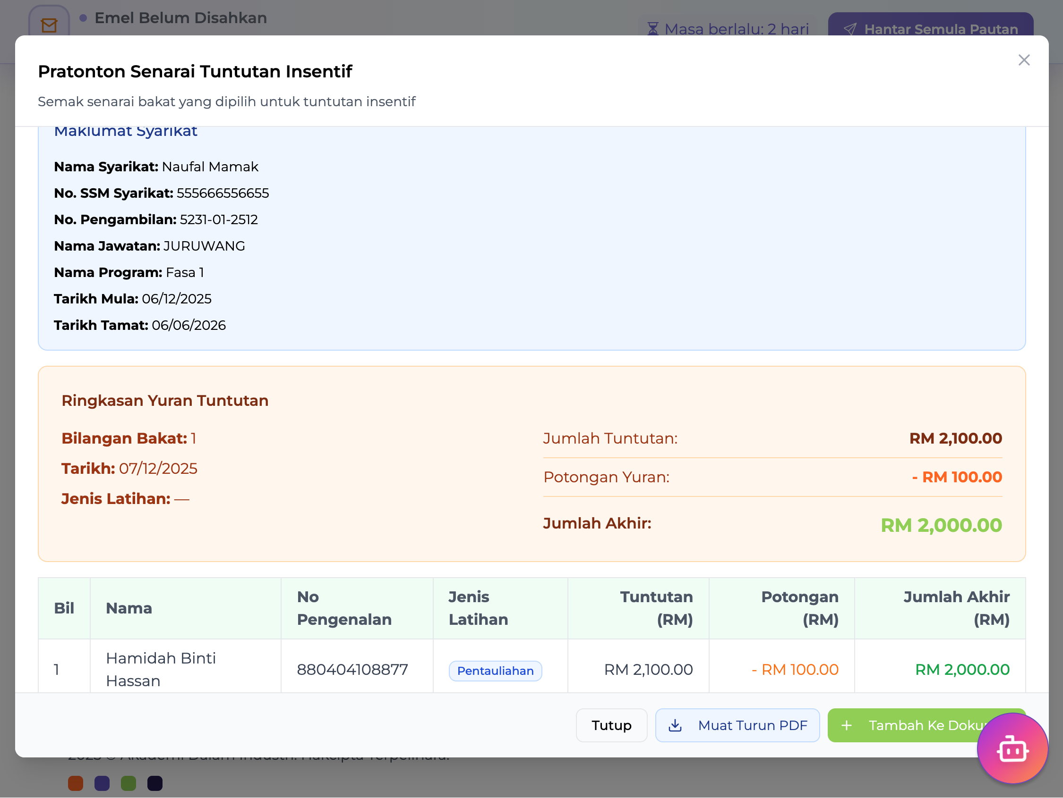Click the Pentauliahan badge in table
The image size is (1063, 798).
(x=495, y=671)
